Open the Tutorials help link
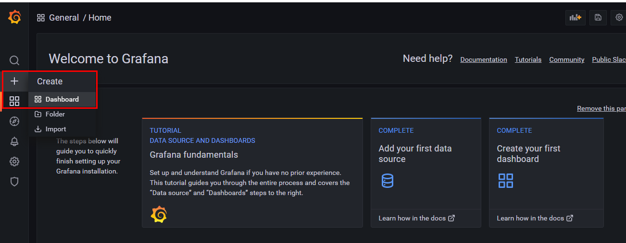The width and height of the screenshot is (626, 243). pos(528,59)
